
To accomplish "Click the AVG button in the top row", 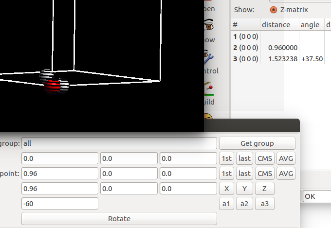I will 286,158.
